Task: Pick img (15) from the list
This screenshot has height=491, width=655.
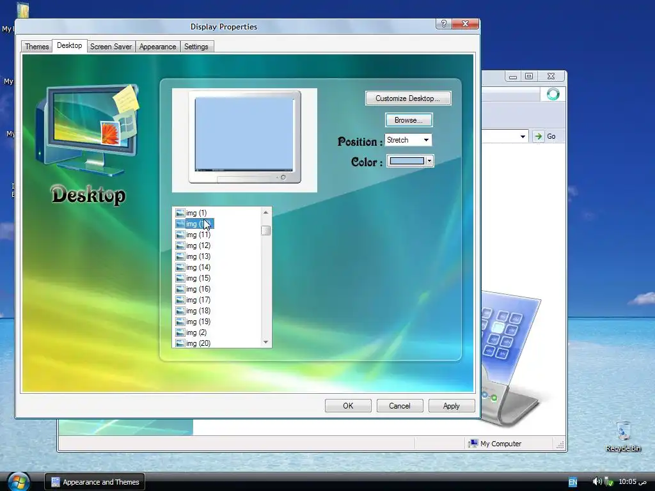Action: click(x=198, y=278)
